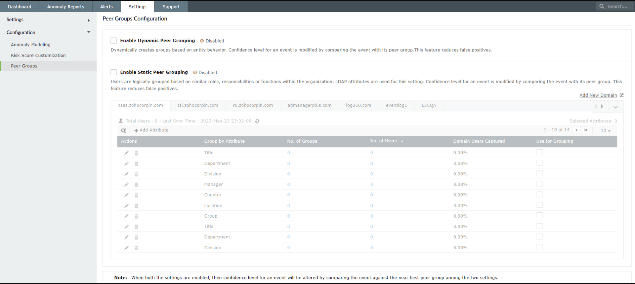Switch to the admanagerplus.com domain tab
635x284 pixels.
pyautogui.click(x=310, y=105)
